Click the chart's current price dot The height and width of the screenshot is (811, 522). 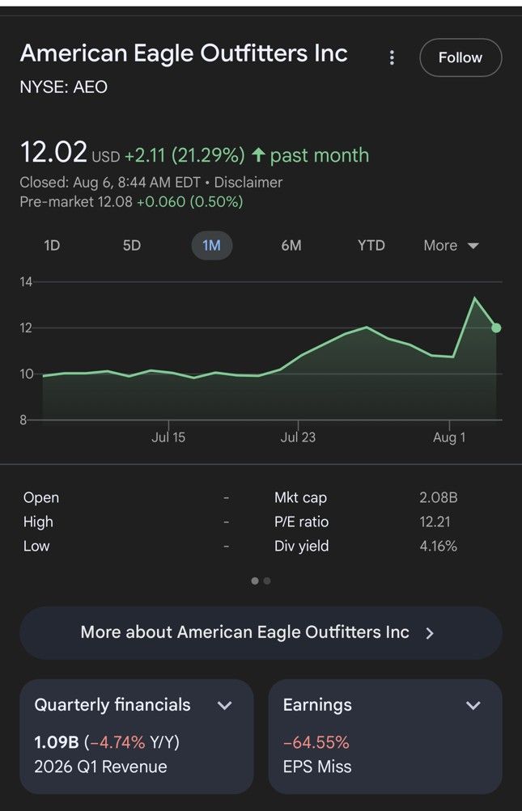pyautogui.click(x=495, y=328)
